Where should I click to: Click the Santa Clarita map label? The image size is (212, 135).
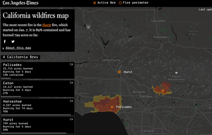tap(111, 60)
